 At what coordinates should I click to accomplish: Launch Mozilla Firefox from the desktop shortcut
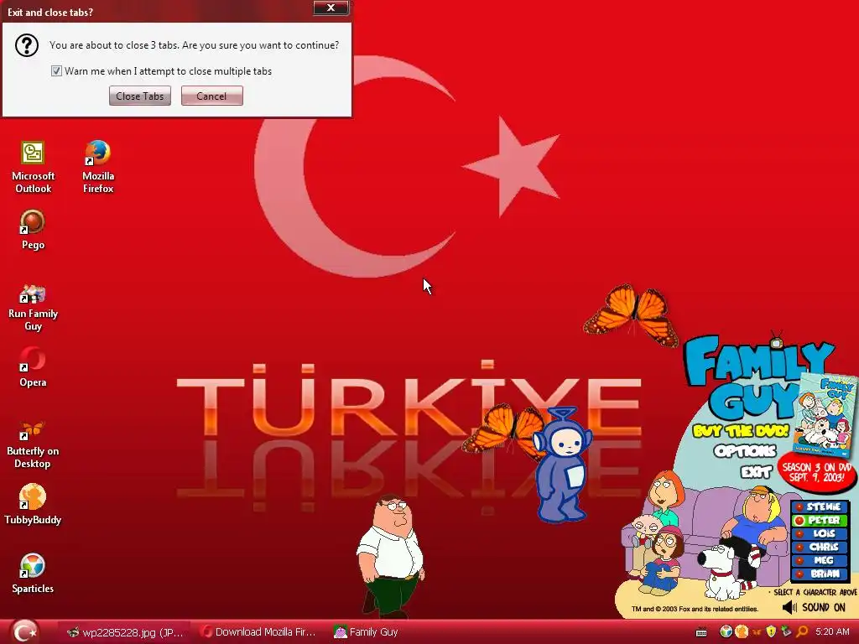coord(98,167)
